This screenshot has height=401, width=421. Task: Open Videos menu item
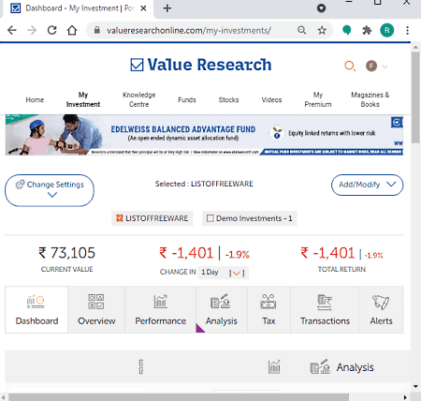(271, 100)
